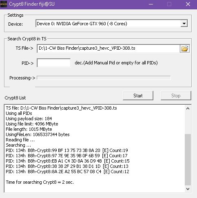The image size is (197, 198).
Task: Click into the TS File path field
Action: (108, 48)
